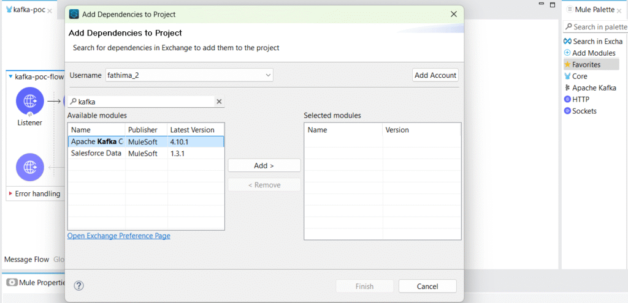This screenshot has height=303, width=628.
Task: Click the Search in Exchange icon in palette
Action: click(x=567, y=41)
